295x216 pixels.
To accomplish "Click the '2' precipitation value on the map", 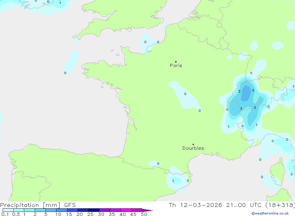I will [239, 91].
